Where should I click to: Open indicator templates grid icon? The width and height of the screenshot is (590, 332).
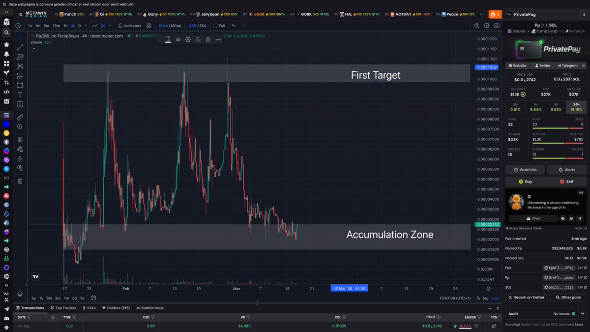pos(149,26)
